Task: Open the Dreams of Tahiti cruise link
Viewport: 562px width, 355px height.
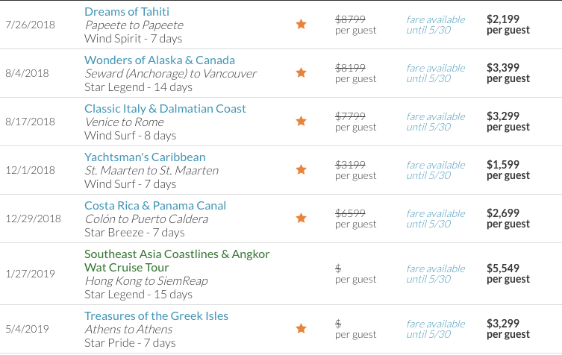Action: [x=127, y=11]
